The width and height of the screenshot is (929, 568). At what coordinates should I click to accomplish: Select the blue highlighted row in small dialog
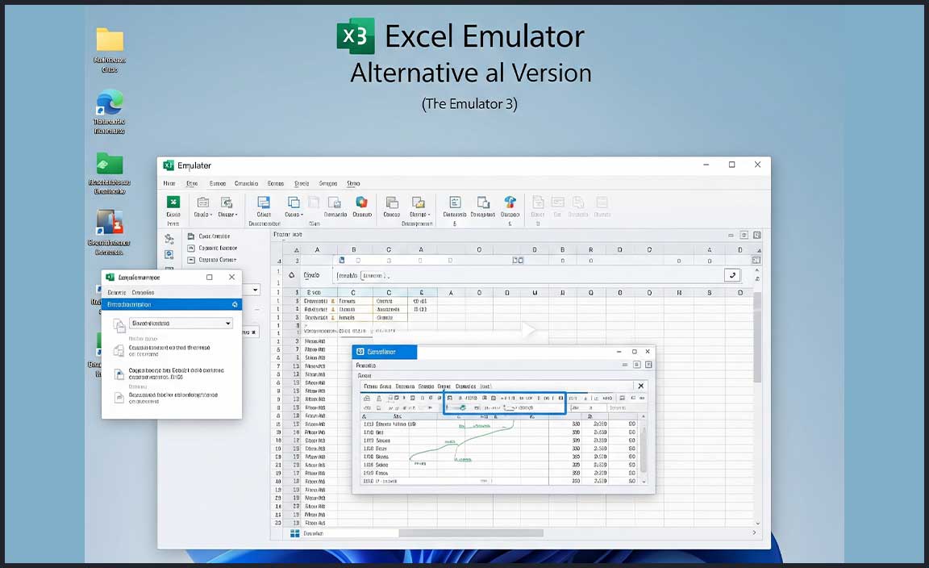pos(171,304)
